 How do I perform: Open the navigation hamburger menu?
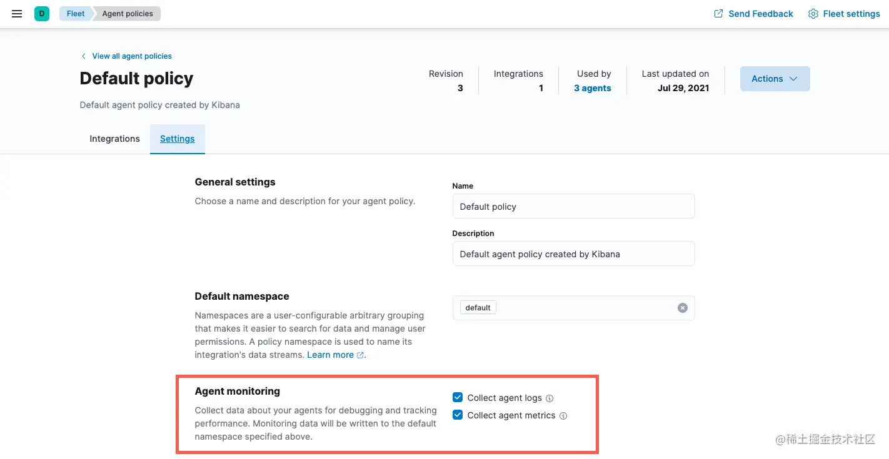coord(17,14)
